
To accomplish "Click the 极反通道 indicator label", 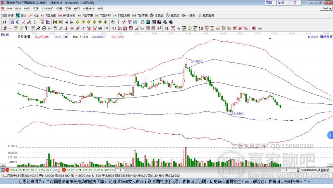I will (x=24, y=37).
